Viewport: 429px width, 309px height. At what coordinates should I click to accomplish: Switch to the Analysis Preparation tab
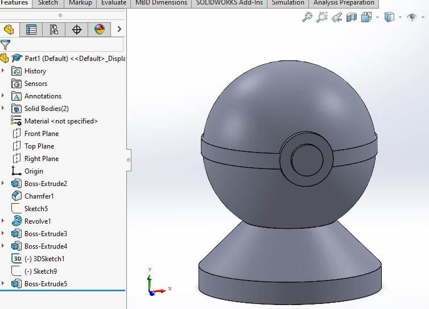pyautogui.click(x=344, y=3)
